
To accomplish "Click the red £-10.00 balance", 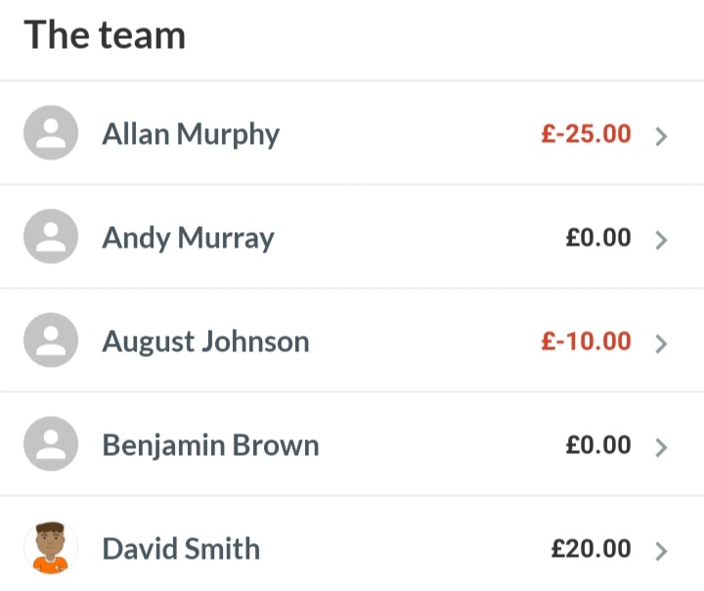I will 586,341.
